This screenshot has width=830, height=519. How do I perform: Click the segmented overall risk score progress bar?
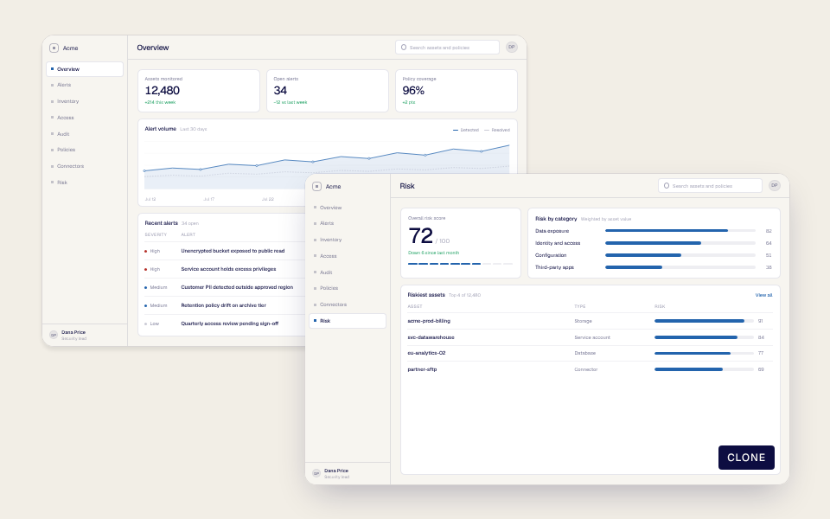(460, 263)
